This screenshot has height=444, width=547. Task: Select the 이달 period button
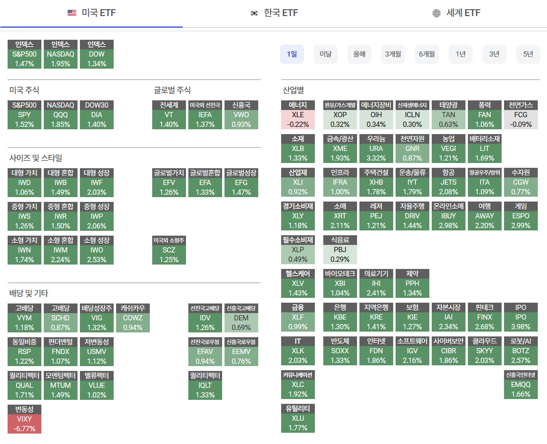coord(326,54)
